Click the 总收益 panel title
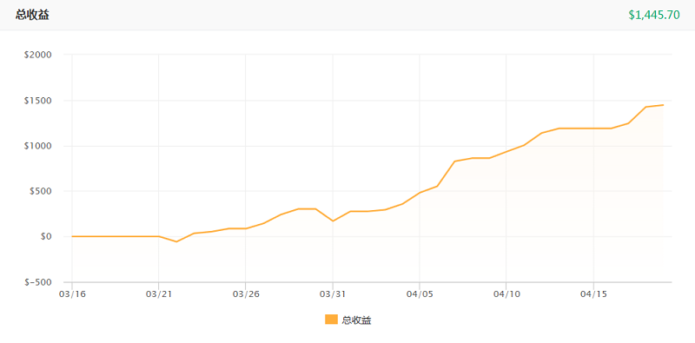The width and height of the screenshot is (695, 343). click(32, 15)
